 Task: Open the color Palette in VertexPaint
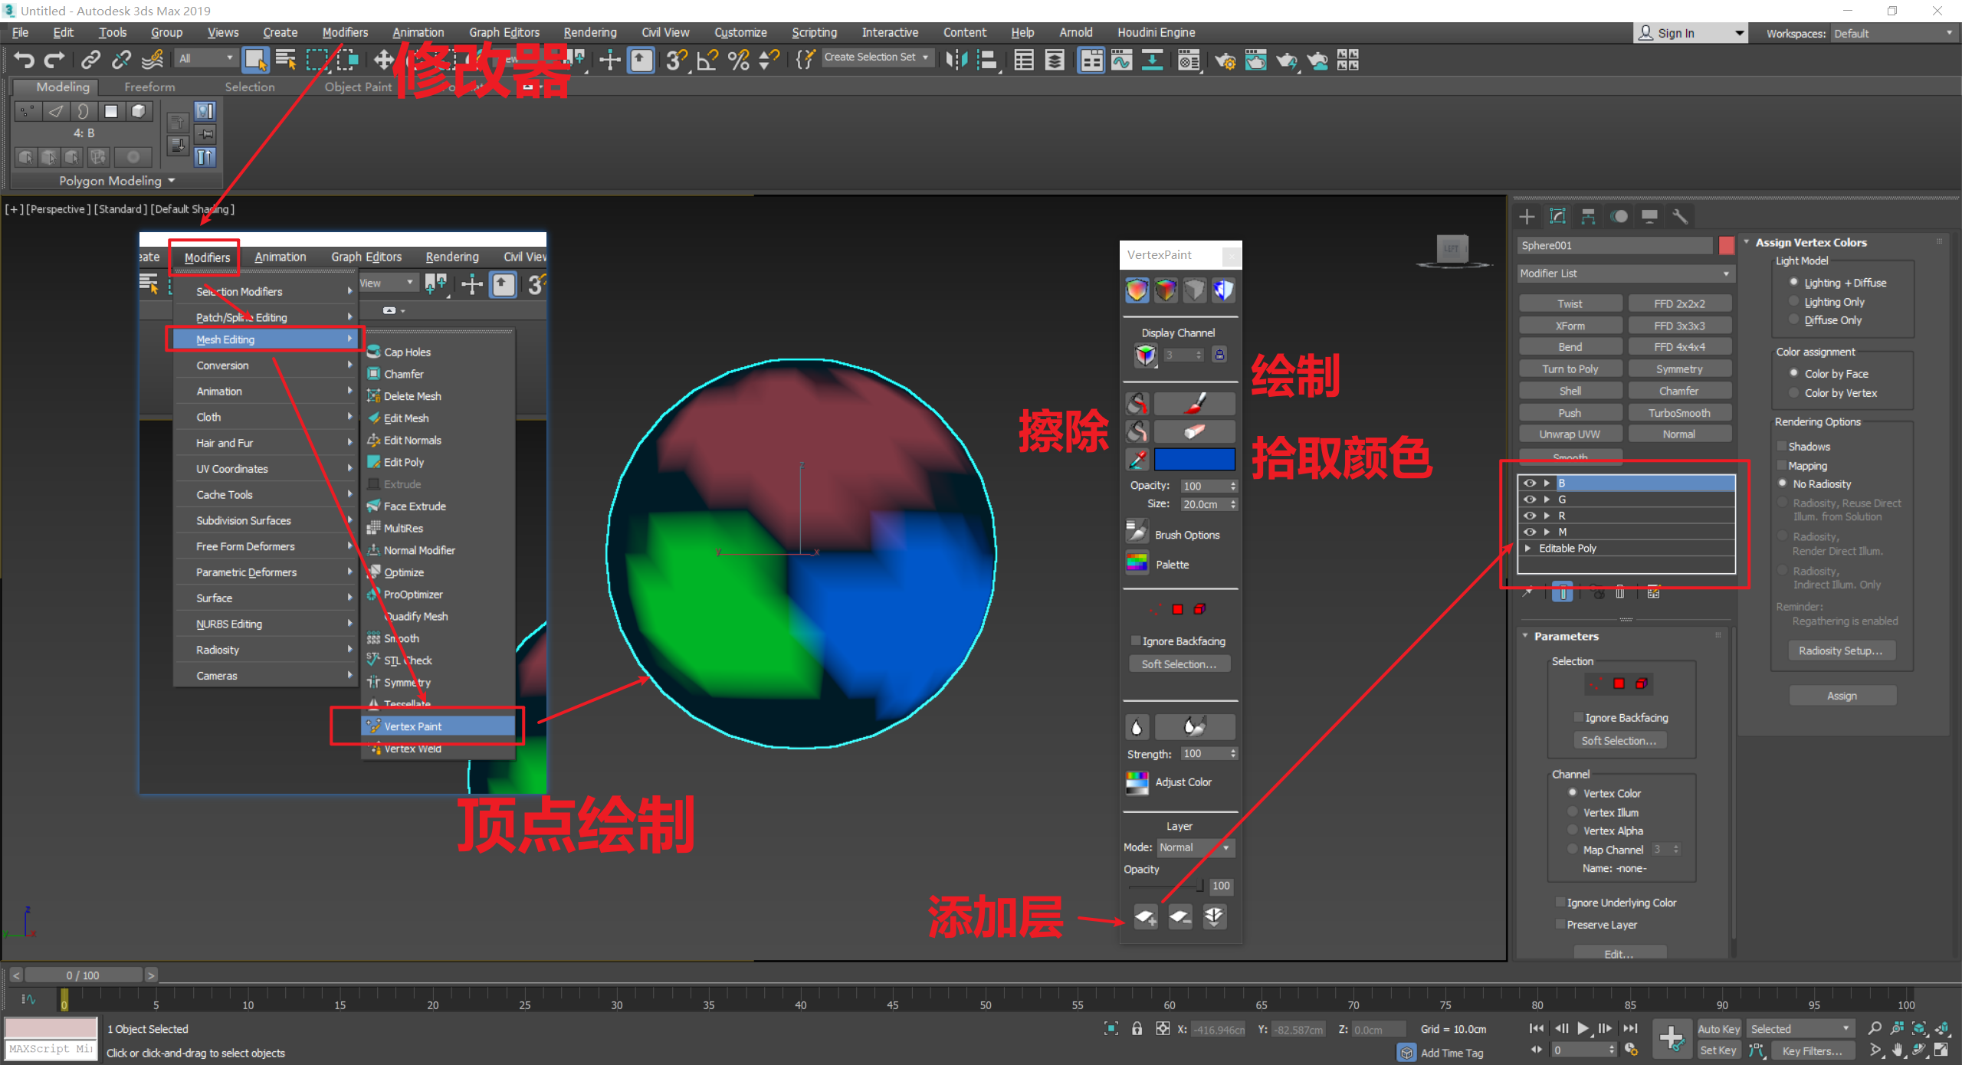pyautogui.click(x=1137, y=563)
